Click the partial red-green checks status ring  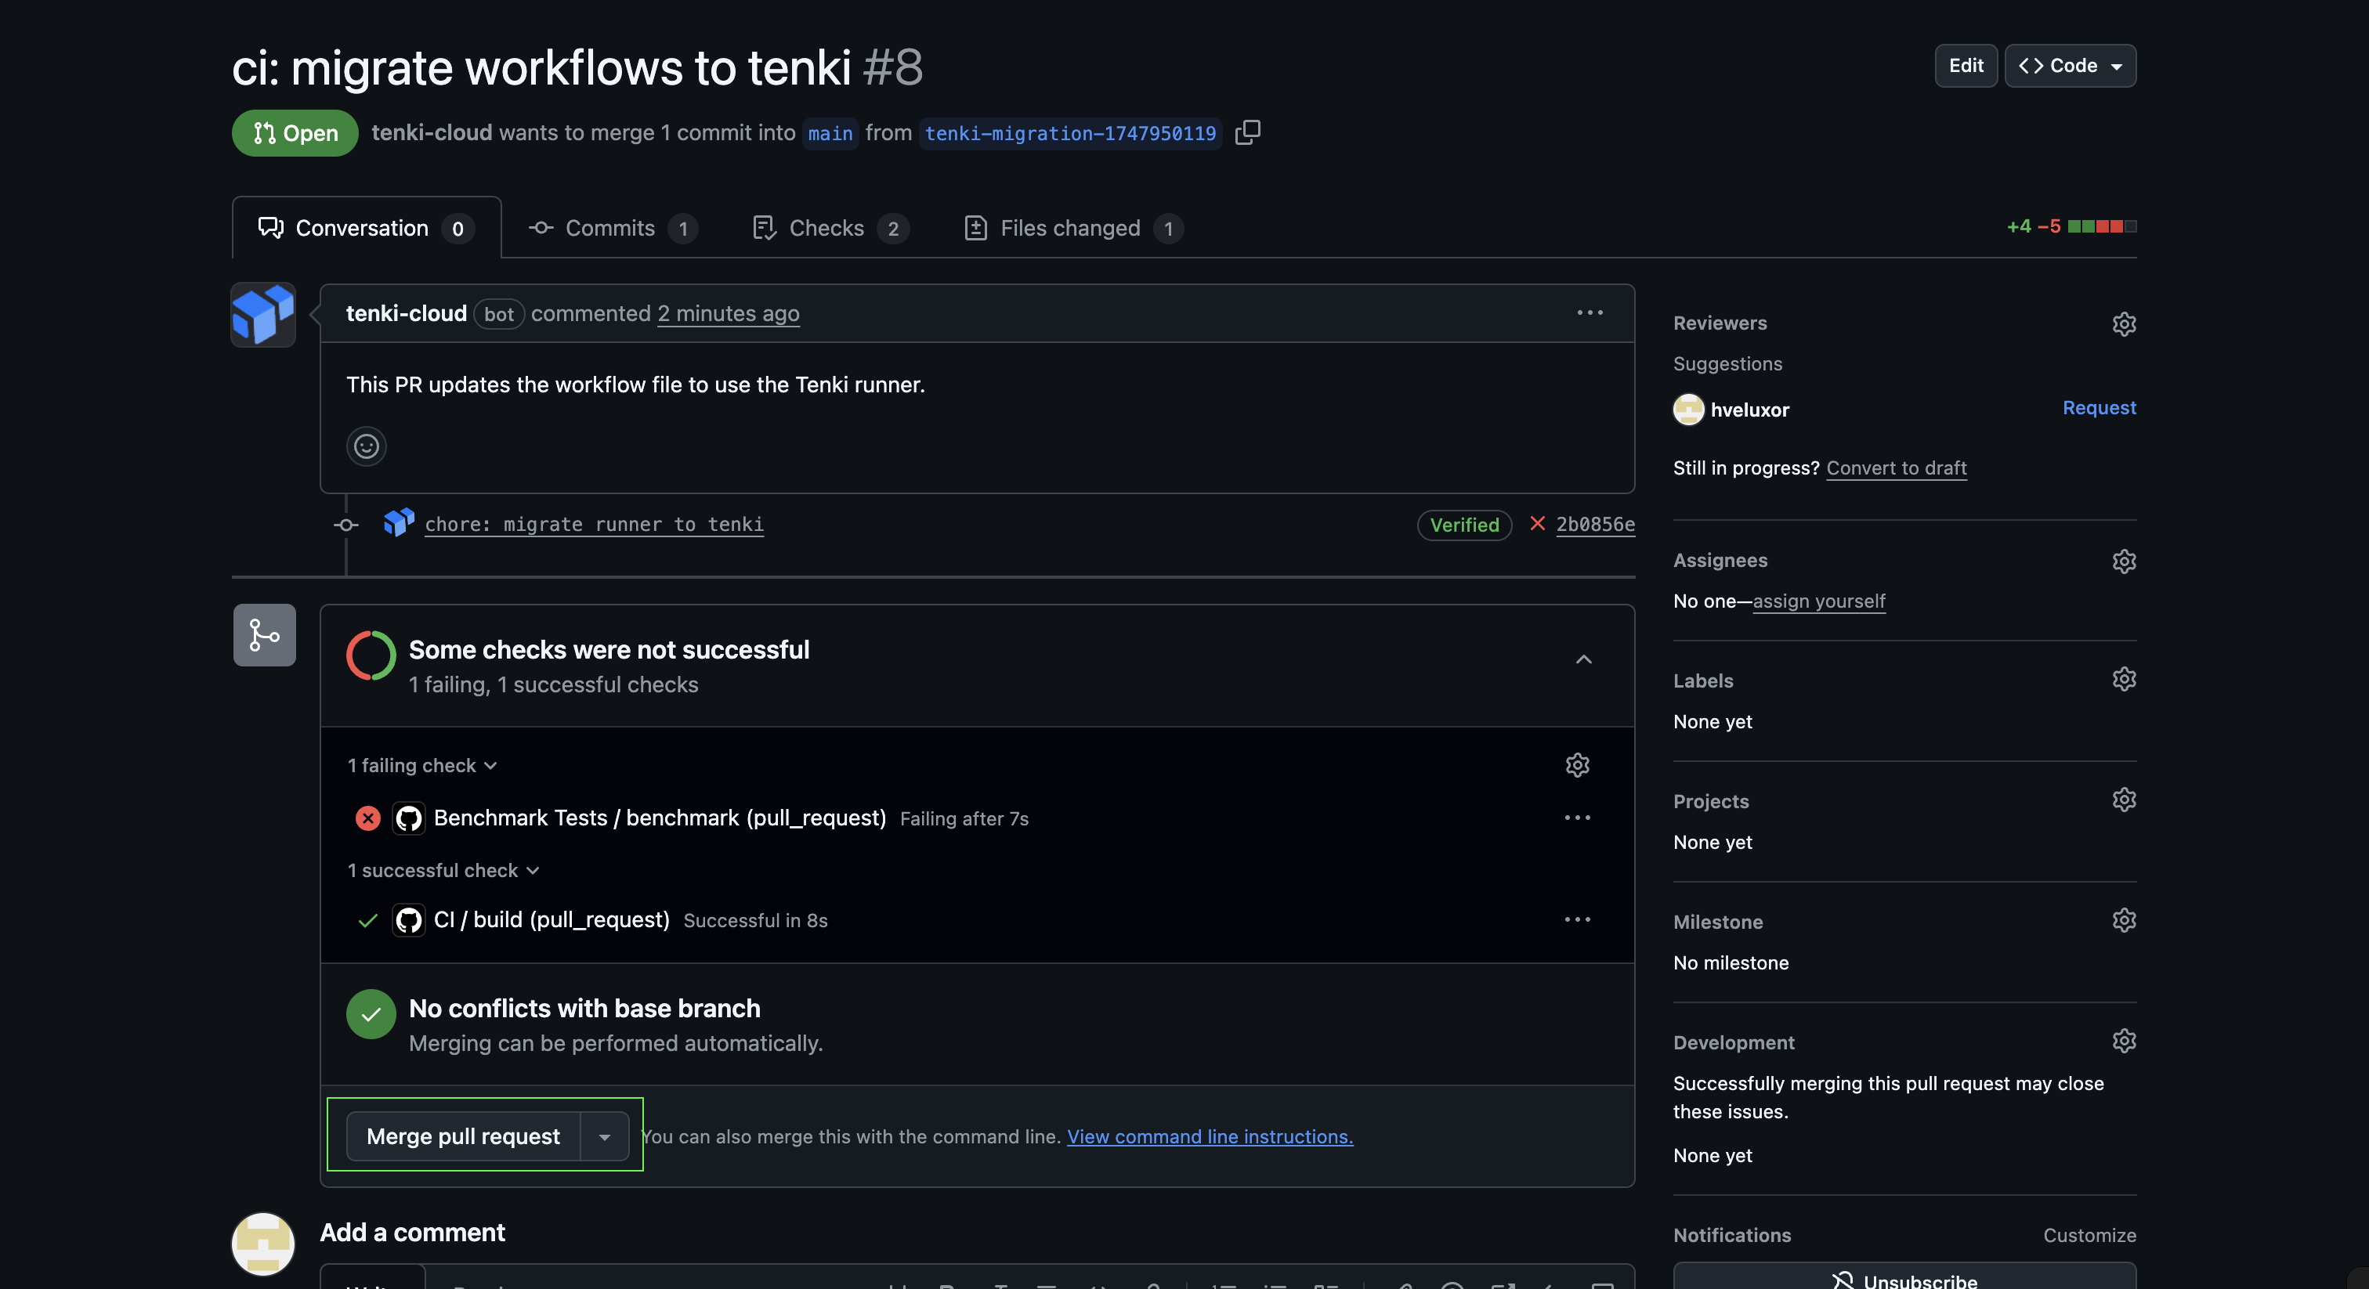click(371, 655)
